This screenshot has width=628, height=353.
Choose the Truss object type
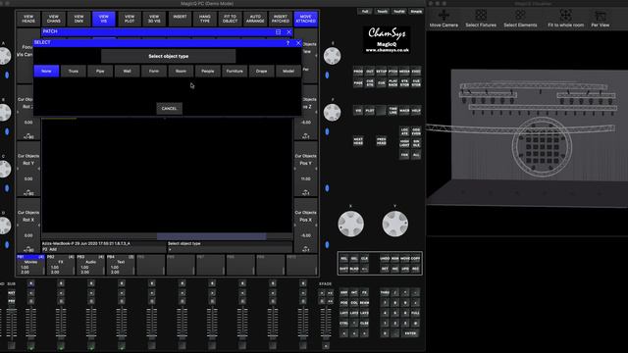(x=74, y=72)
